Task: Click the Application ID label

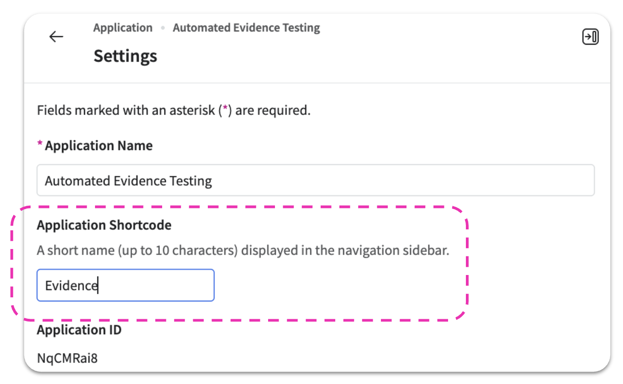Action: pyautogui.click(x=79, y=330)
